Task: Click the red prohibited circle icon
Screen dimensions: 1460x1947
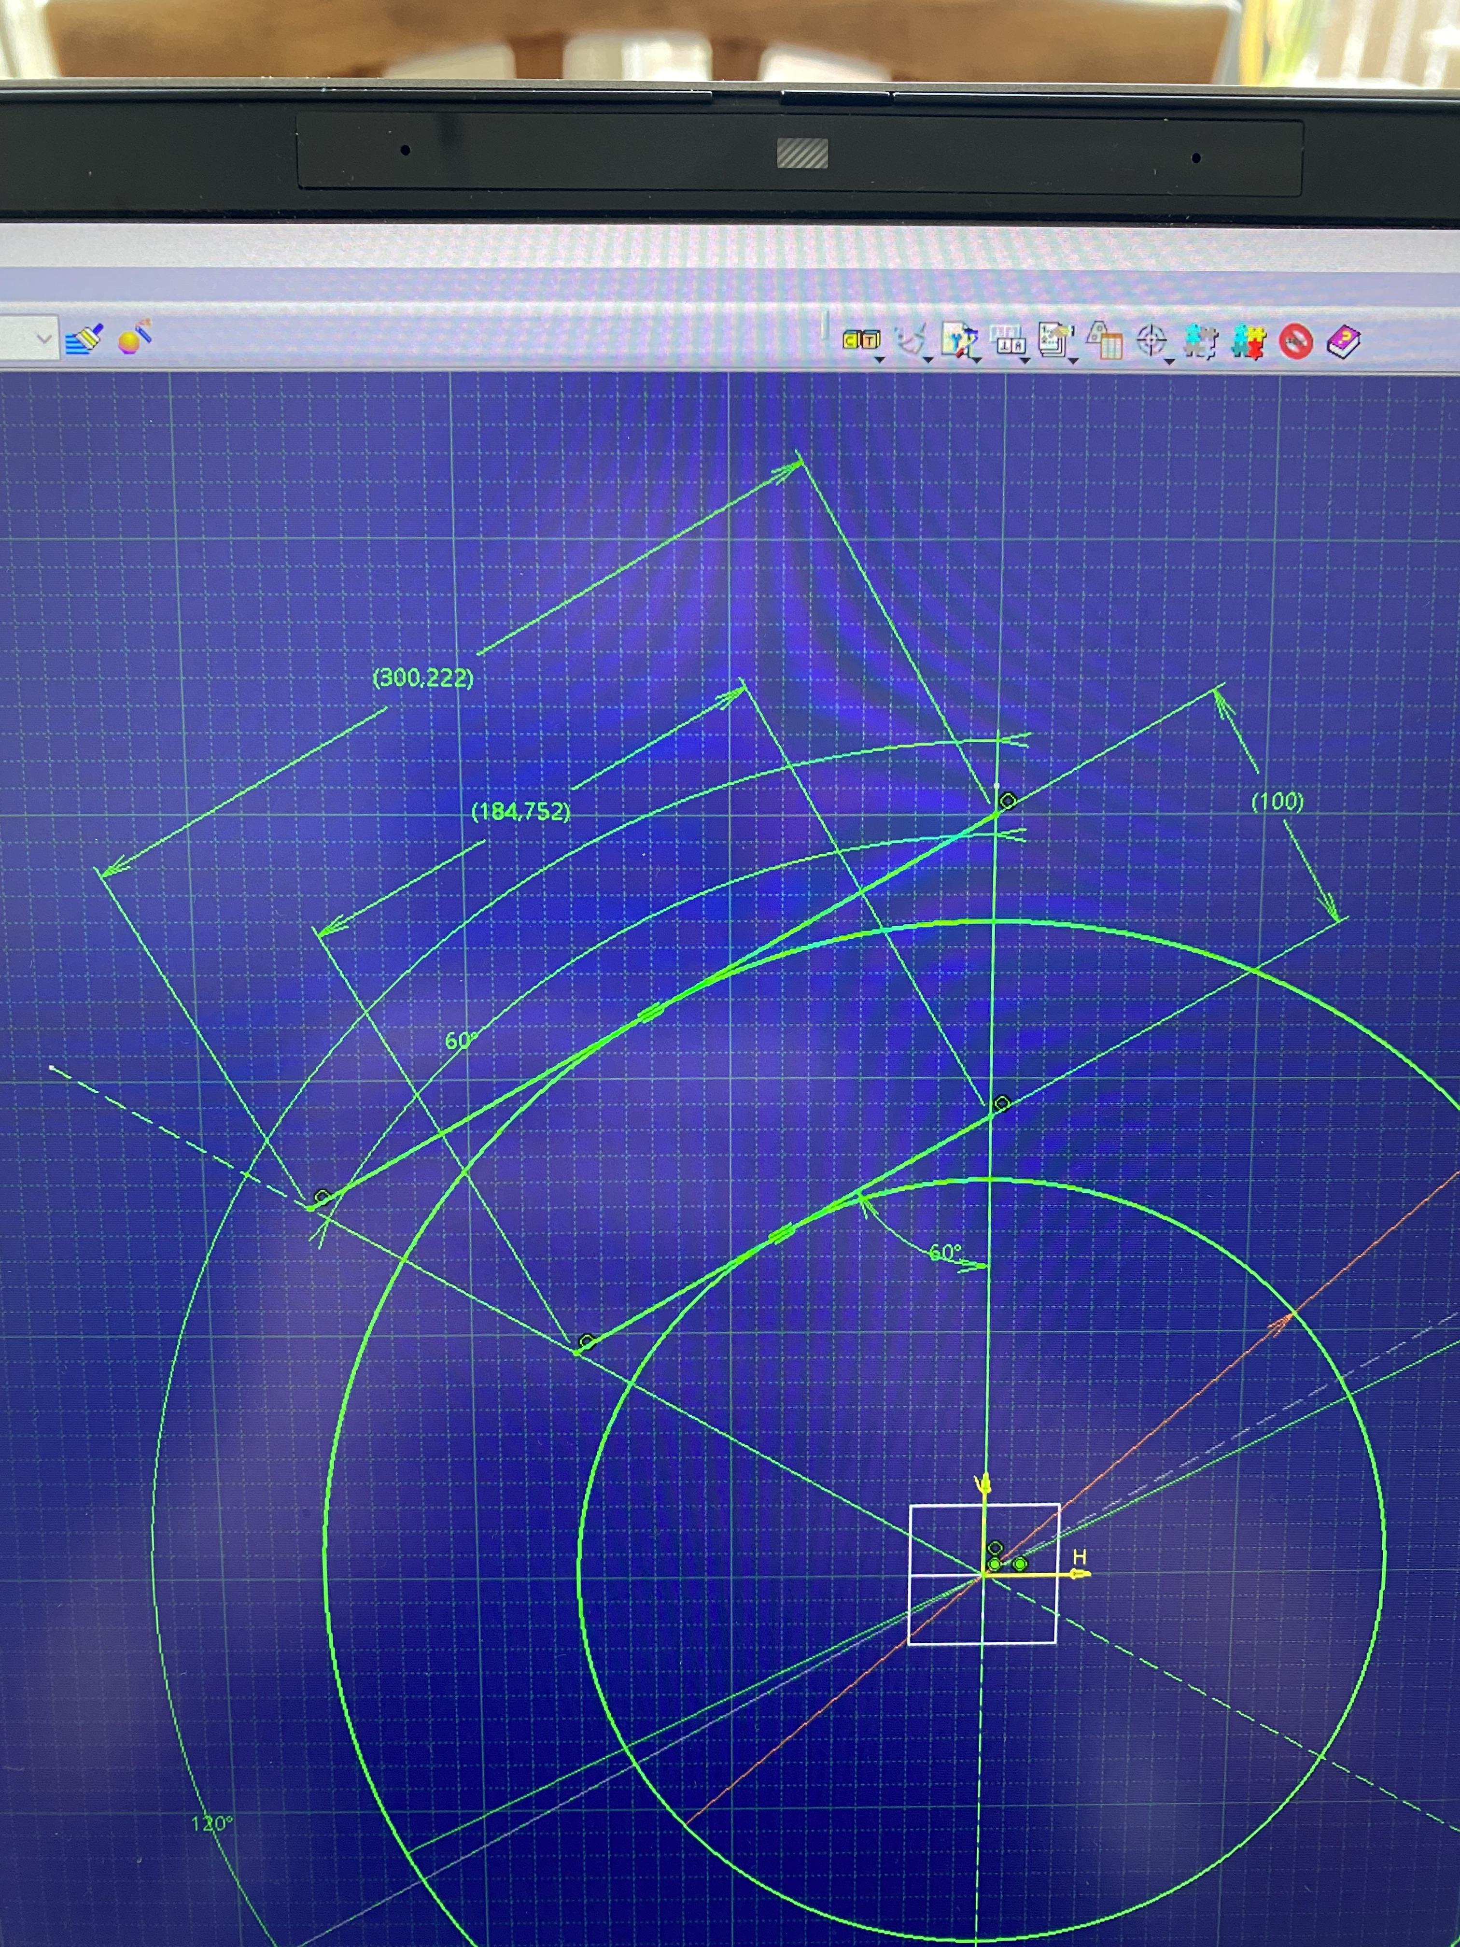Action: click(x=1295, y=341)
